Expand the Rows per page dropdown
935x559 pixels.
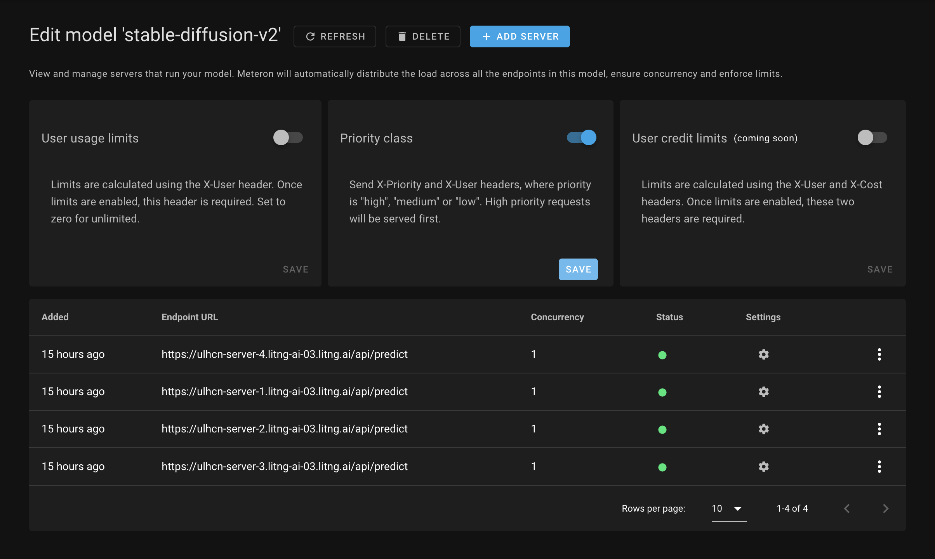[728, 509]
